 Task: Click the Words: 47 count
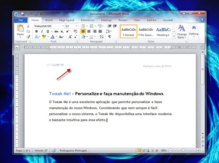(41, 151)
